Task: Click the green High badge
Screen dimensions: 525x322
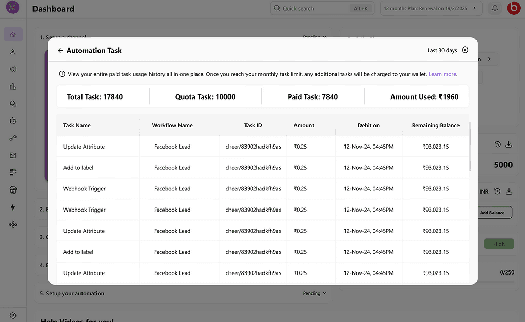Action: (x=499, y=244)
